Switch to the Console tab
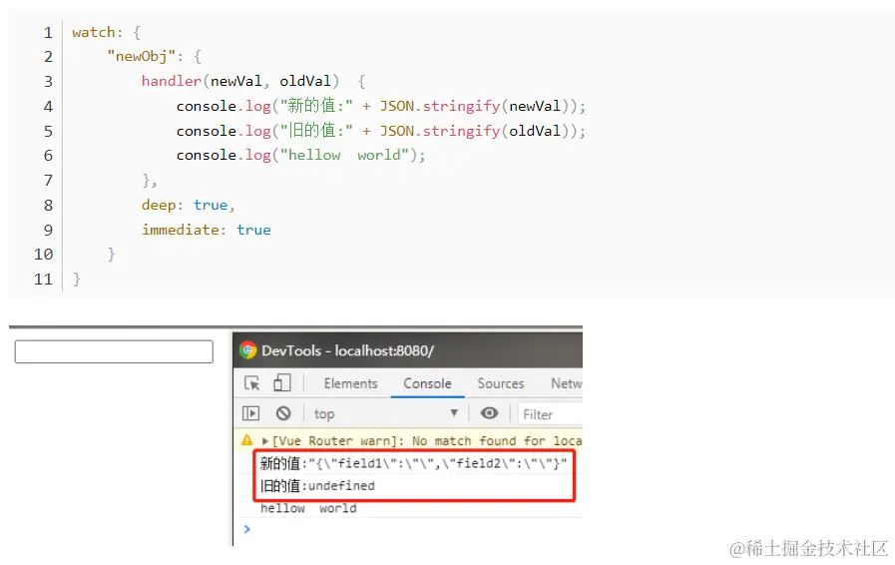The width and height of the screenshot is (895, 565). click(427, 383)
